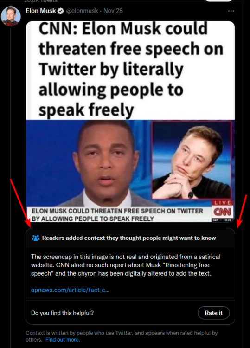Click the CNN logo in the image
250x348 pixels.
(223, 212)
